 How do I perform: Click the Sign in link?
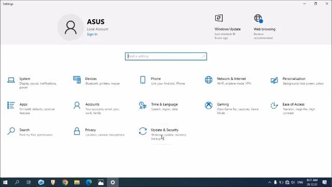92,34
